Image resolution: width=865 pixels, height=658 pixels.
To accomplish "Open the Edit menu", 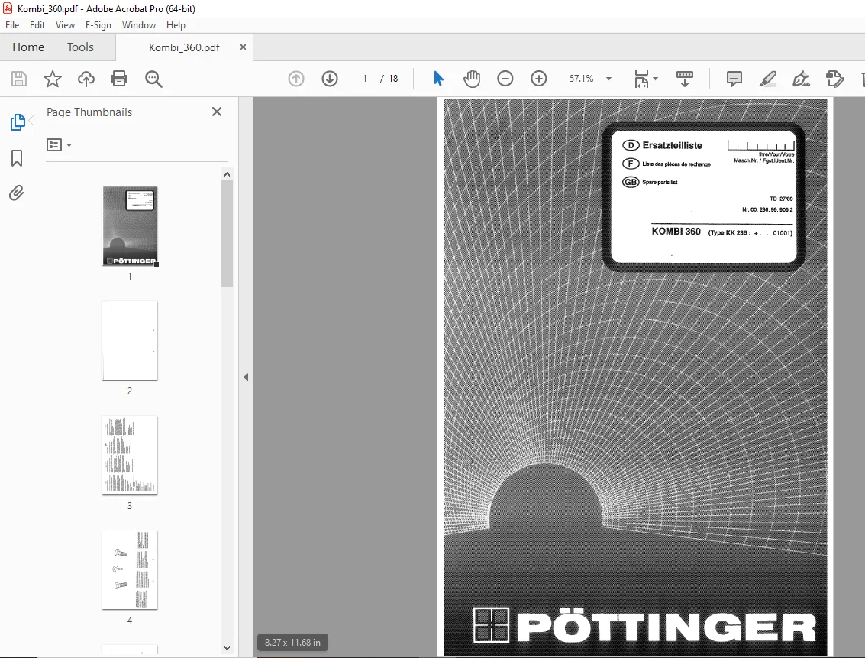I will point(37,25).
